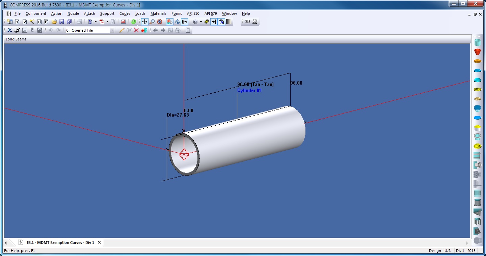Click the 96.00 (Tan - Tan) label
The width and height of the screenshot is (486, 256).
click(x=255, y=84)
